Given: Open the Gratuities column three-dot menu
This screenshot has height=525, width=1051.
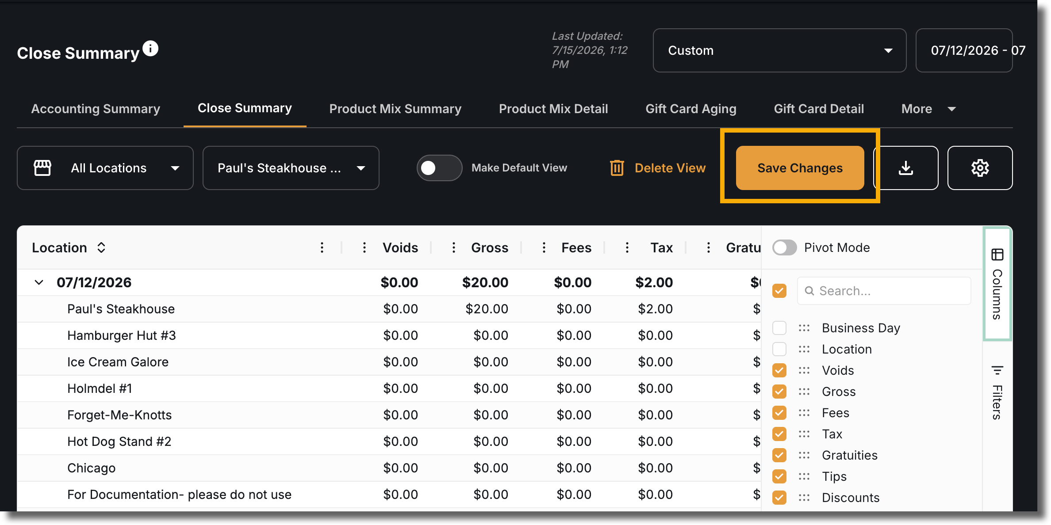Looking at the screenshot, I should click(x=709, y=247).
